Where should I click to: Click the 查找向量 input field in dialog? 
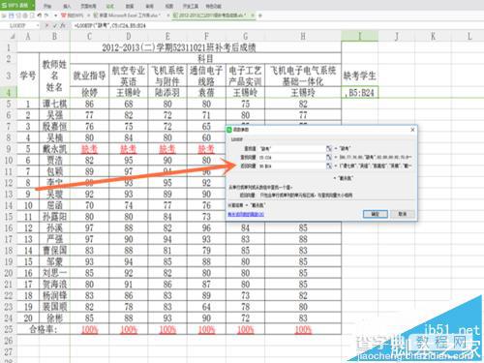[x=291, y=158]
